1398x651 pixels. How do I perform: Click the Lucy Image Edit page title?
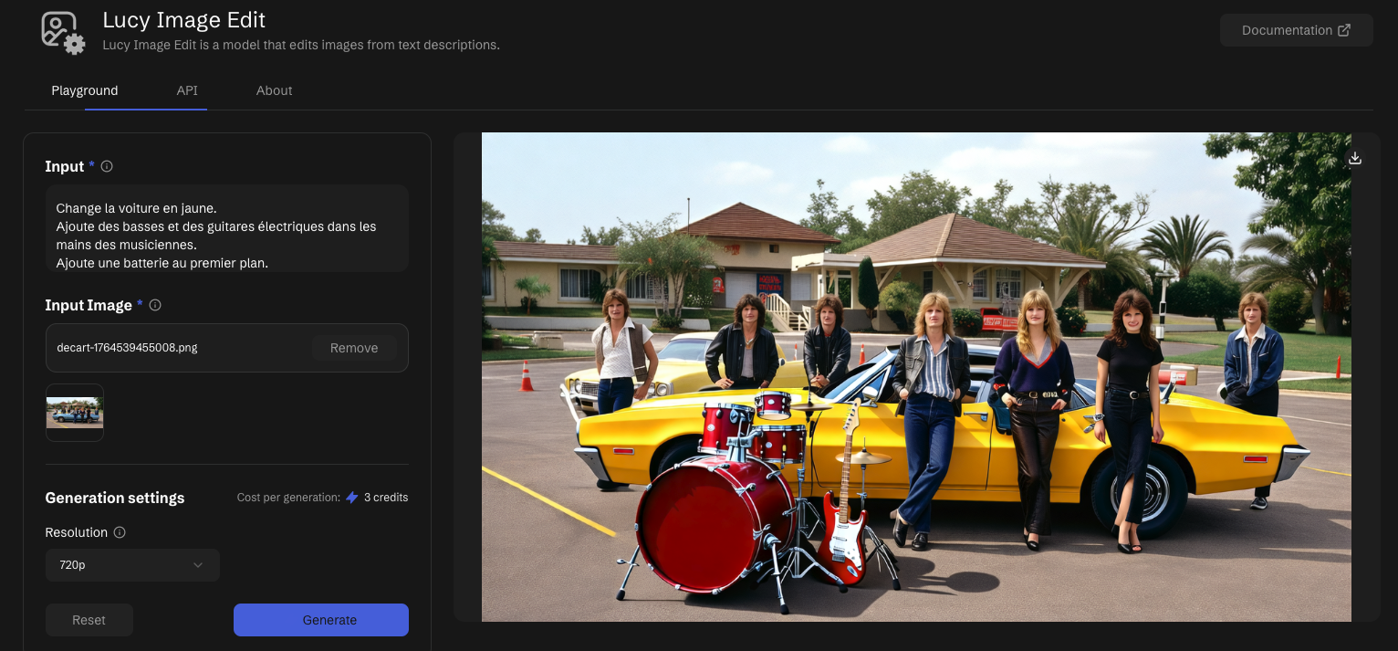[x=183, y=19]
